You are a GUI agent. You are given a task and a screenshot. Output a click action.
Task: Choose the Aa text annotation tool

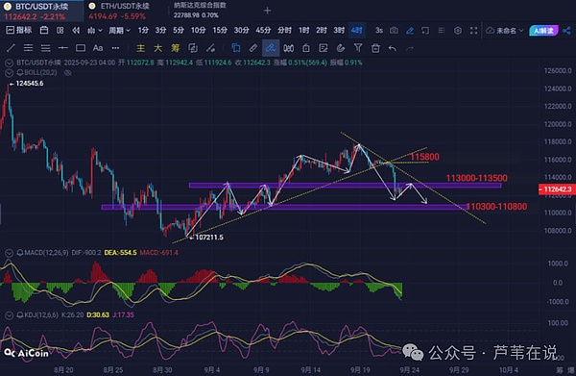[98, 48]
